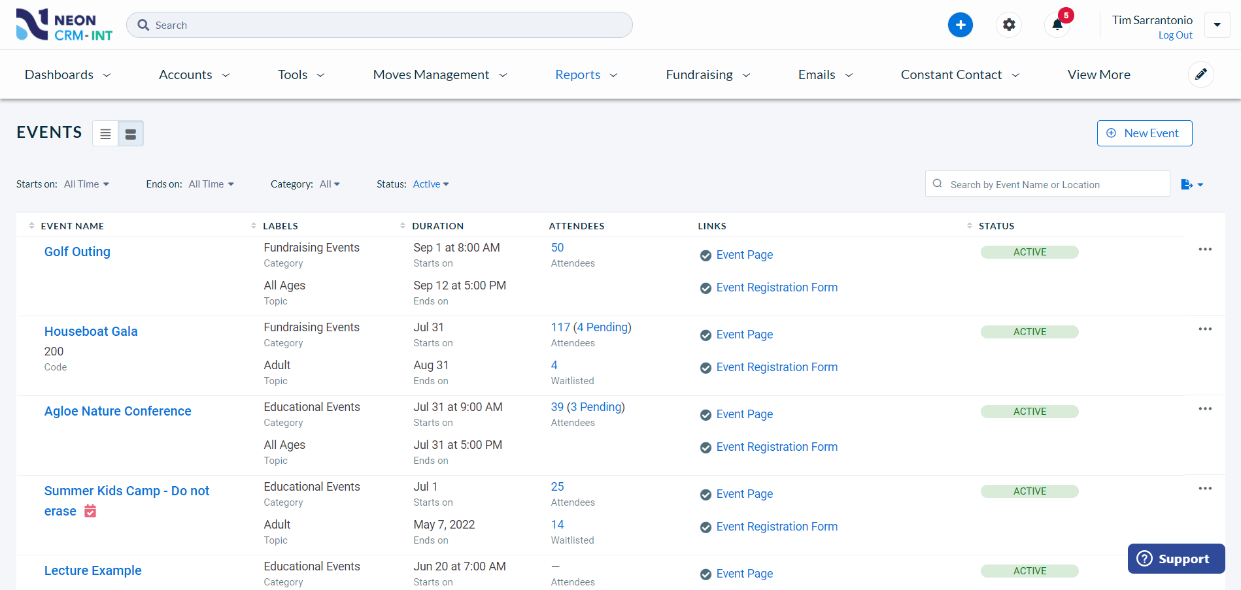The image size is (1241, 590).
Task: Open the actions menu for Golf Outing row
Action: click(1205, 249)
